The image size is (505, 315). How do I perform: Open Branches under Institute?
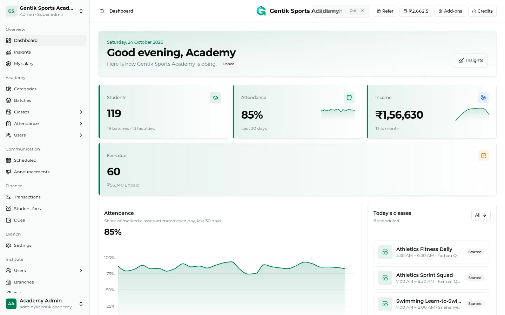(45, 282)
